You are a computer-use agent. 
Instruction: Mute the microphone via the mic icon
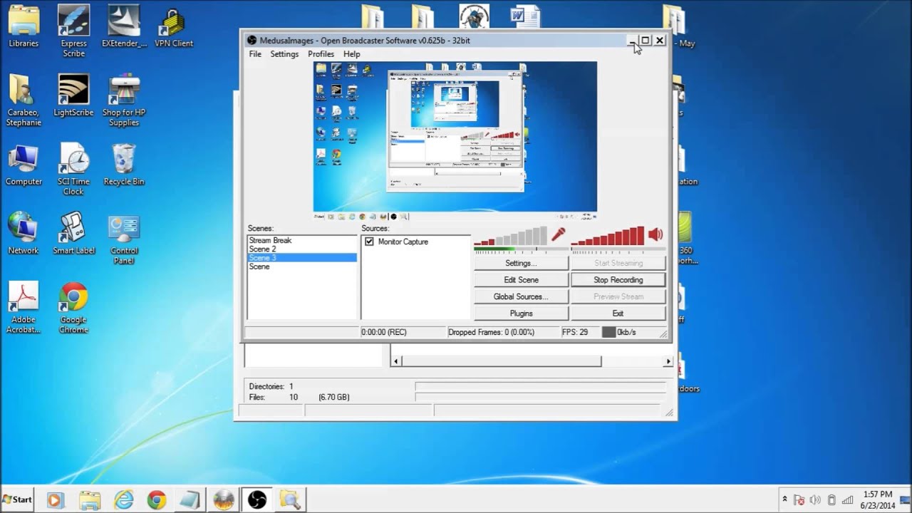click(558, 234)
